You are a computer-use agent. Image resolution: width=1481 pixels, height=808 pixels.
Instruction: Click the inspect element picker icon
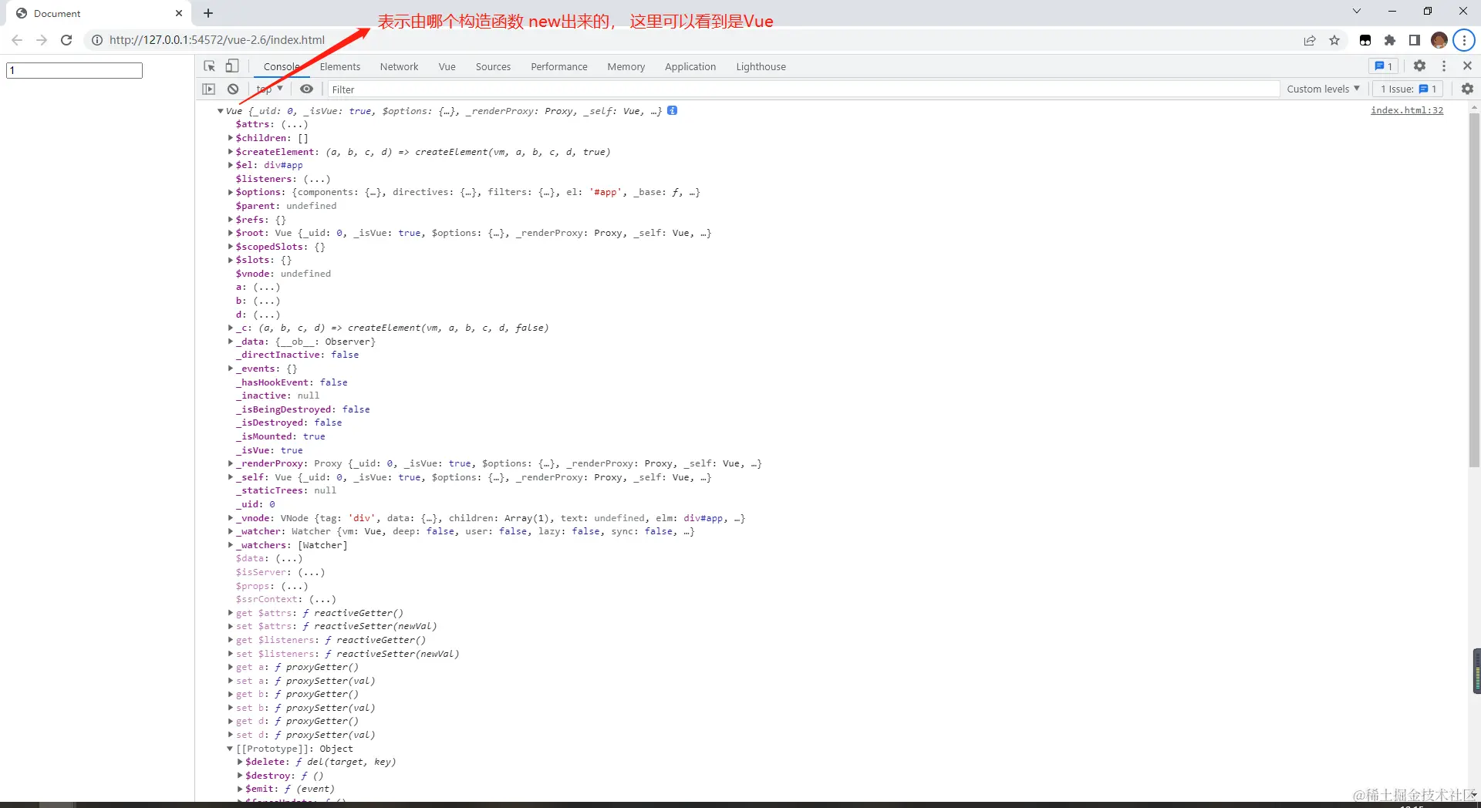coord(209,66)
